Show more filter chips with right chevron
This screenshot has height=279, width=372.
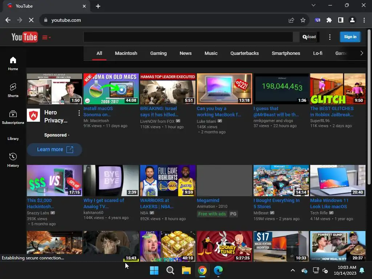(x=361, y=53)
